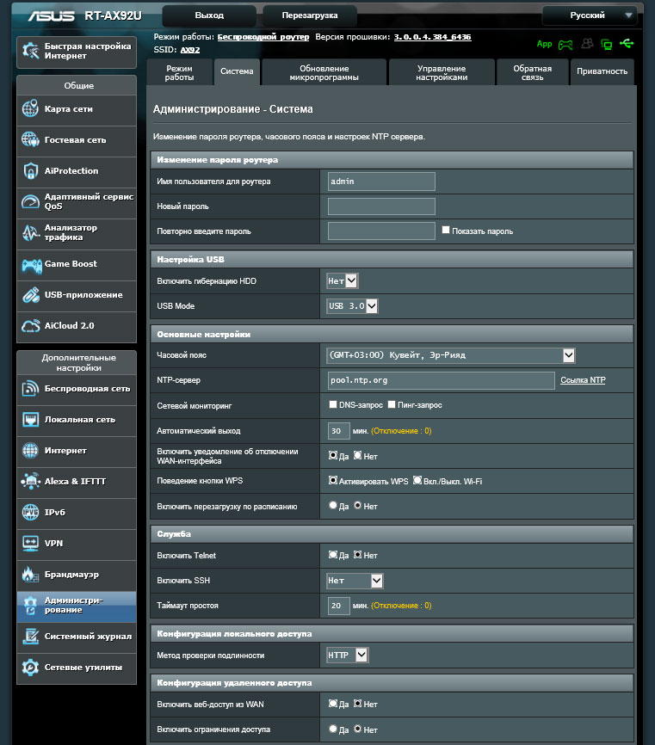
Task: Open the Управление настройками tab
Action: click(442, 73)
